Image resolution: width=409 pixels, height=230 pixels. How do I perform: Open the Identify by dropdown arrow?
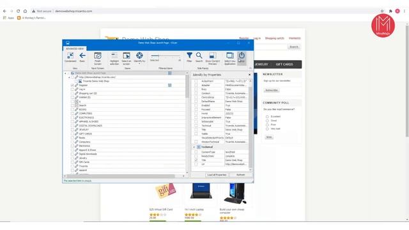[x=139, y=64]
